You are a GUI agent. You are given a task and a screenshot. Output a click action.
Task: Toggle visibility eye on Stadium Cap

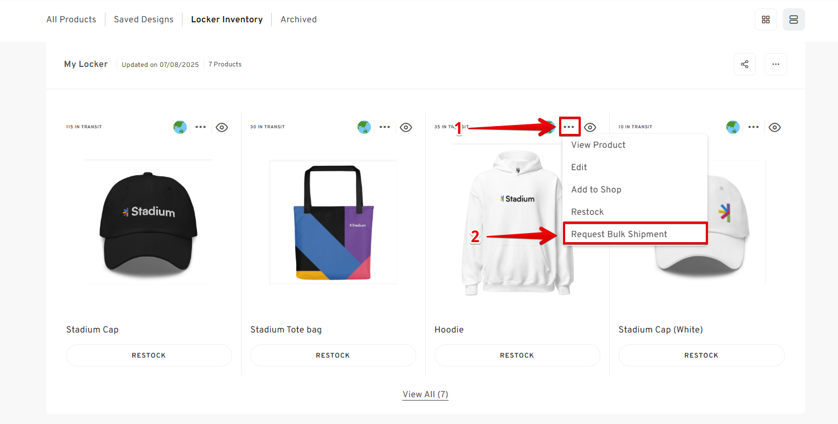click(221, 127)
